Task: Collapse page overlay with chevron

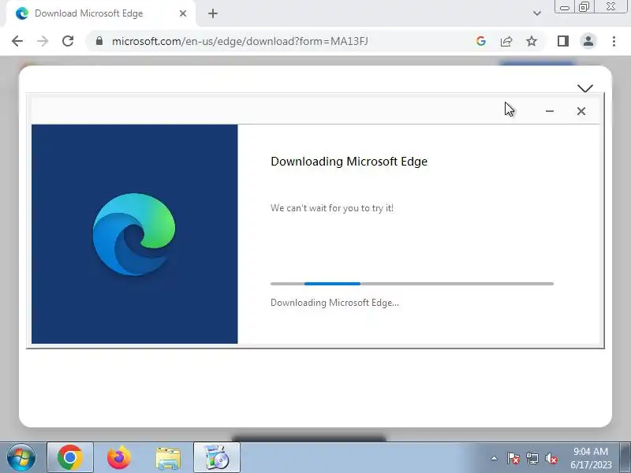Action: (584, 88)
